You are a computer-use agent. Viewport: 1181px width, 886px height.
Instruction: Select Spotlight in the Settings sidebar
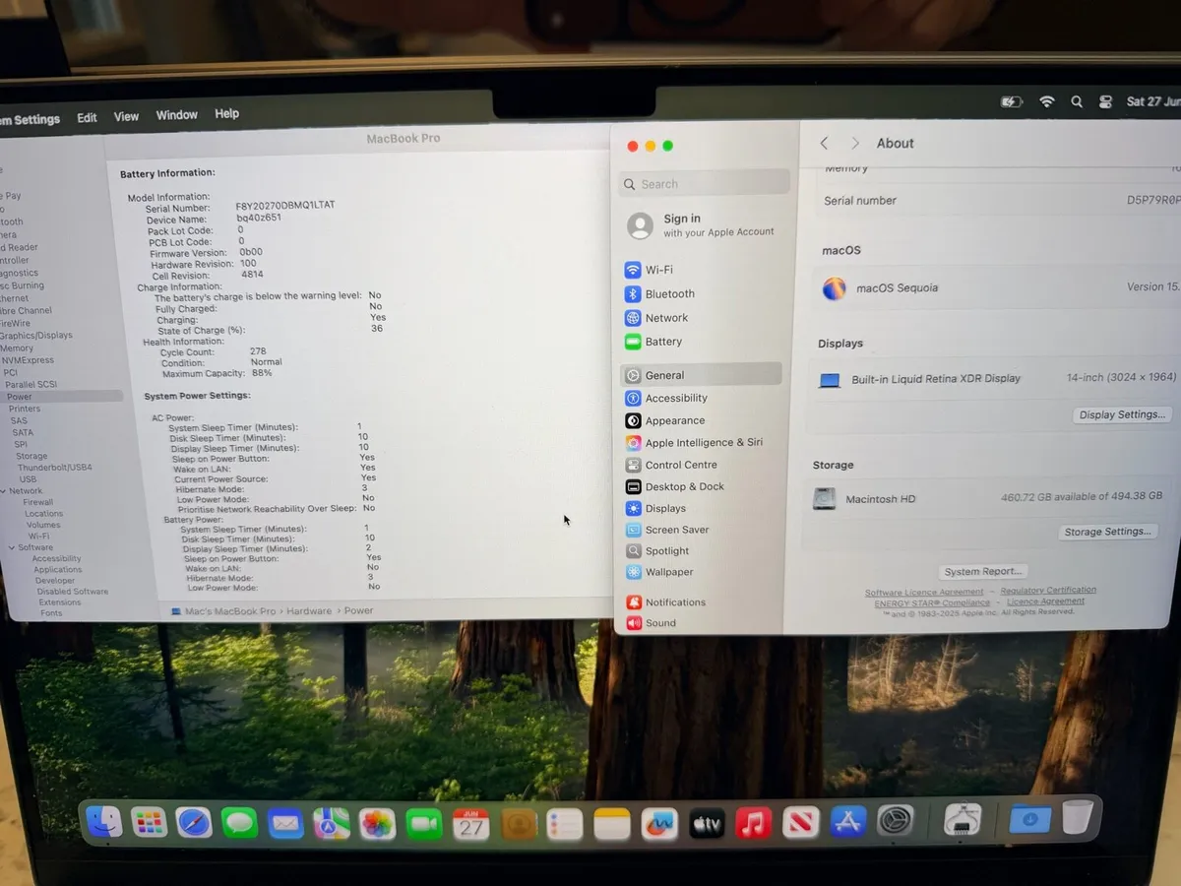click(x=657, y=551)
